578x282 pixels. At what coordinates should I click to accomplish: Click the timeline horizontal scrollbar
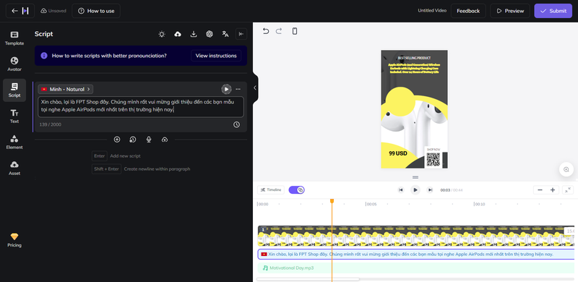click(x=308, y=279)
